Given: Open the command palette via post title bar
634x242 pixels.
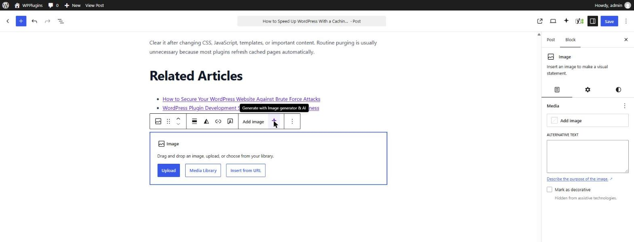Looking at the screenshot, I should click(x=311, y=21).
